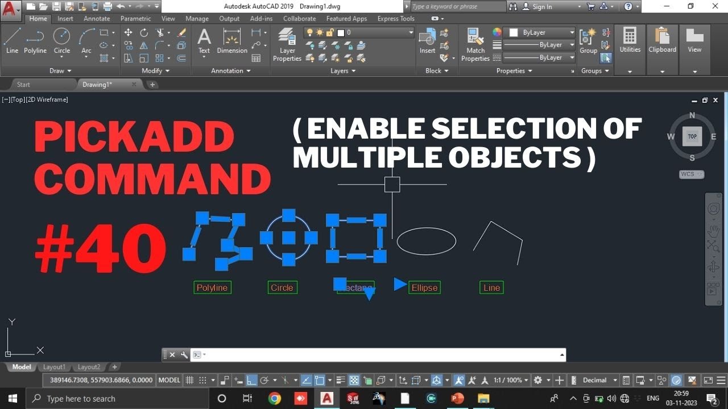Image resolution: width=728 pixels, height=409 pixels.
Task: Toggle snap mode in status bar
Action: click(x=202, y=380)
